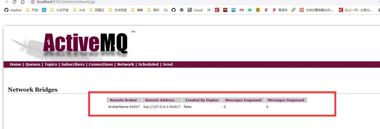
Task: Open the GitHub readme bookmark
Action: (13, 10)
